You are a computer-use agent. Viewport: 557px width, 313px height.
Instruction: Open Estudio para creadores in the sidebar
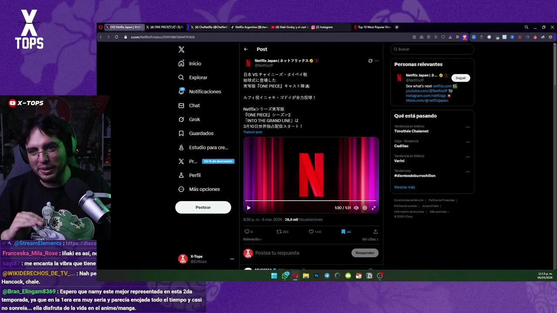click(203, 147)
